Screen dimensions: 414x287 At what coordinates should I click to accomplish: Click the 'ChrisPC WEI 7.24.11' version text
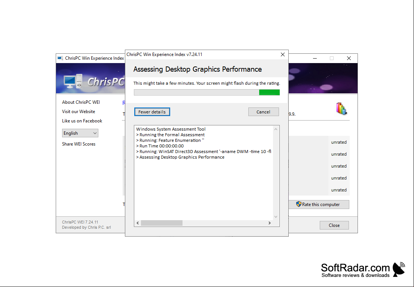point(80,222)
